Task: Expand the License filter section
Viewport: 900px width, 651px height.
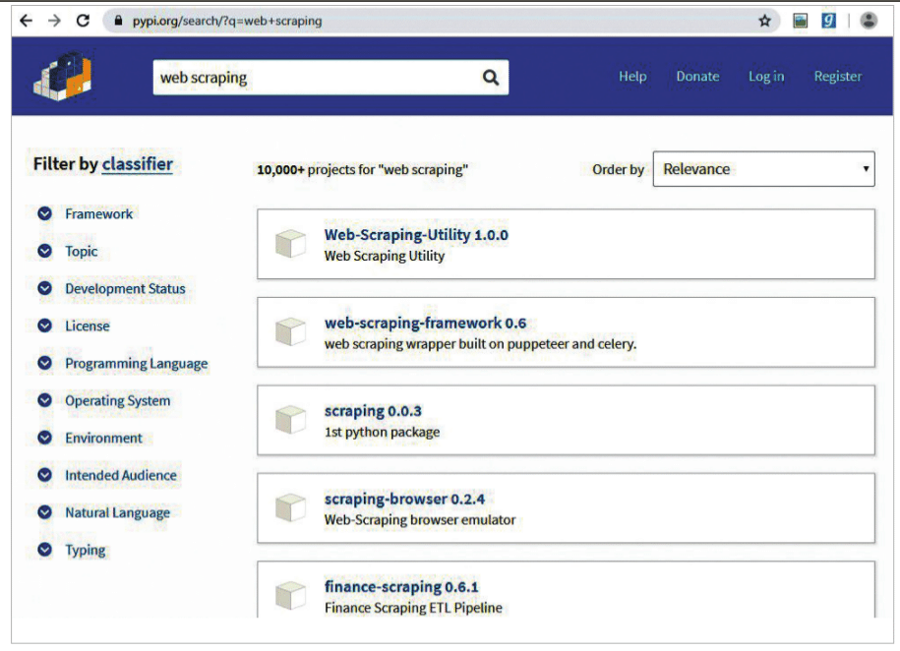Action: (x=44, y=325)
